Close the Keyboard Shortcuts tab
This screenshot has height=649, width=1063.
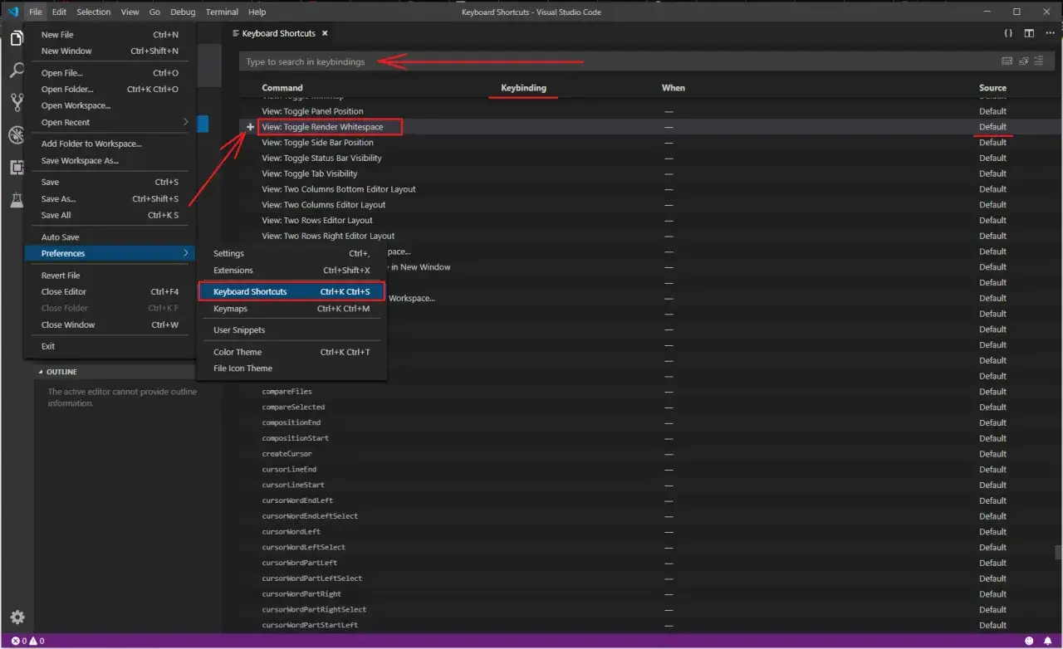pyautogui.click(x=325, y=33)
